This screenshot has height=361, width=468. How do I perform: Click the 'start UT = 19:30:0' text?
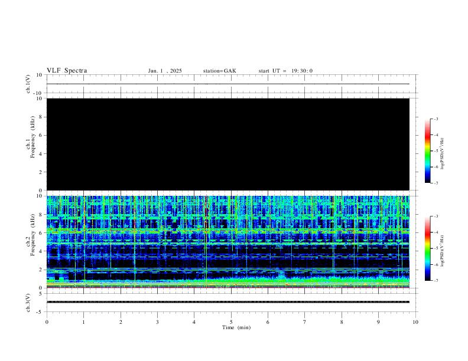pos(285,71)
